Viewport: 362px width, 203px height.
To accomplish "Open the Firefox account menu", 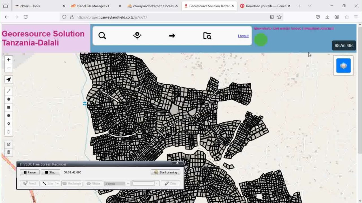I will coord(337,17).
